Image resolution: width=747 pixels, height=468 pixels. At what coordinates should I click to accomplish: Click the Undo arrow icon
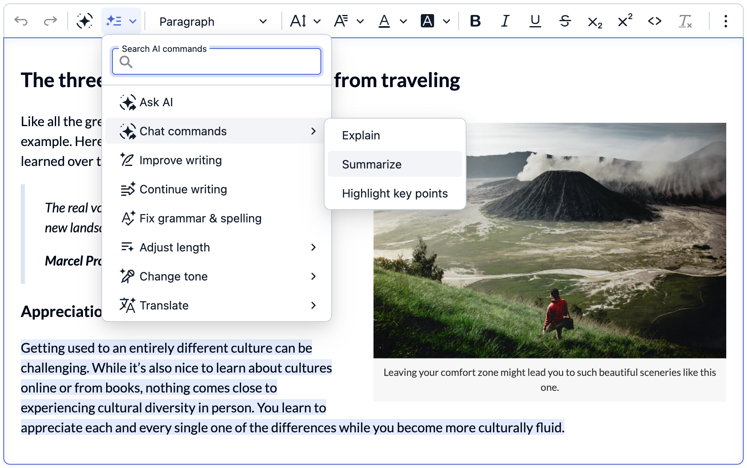point(21,21)
